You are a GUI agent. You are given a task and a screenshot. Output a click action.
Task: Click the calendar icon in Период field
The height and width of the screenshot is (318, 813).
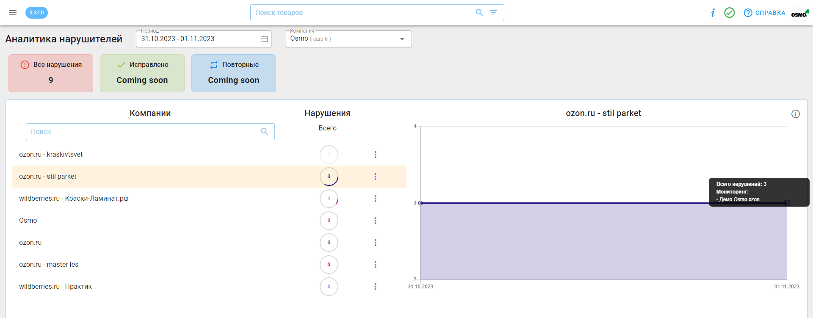(x=265, y=39)
